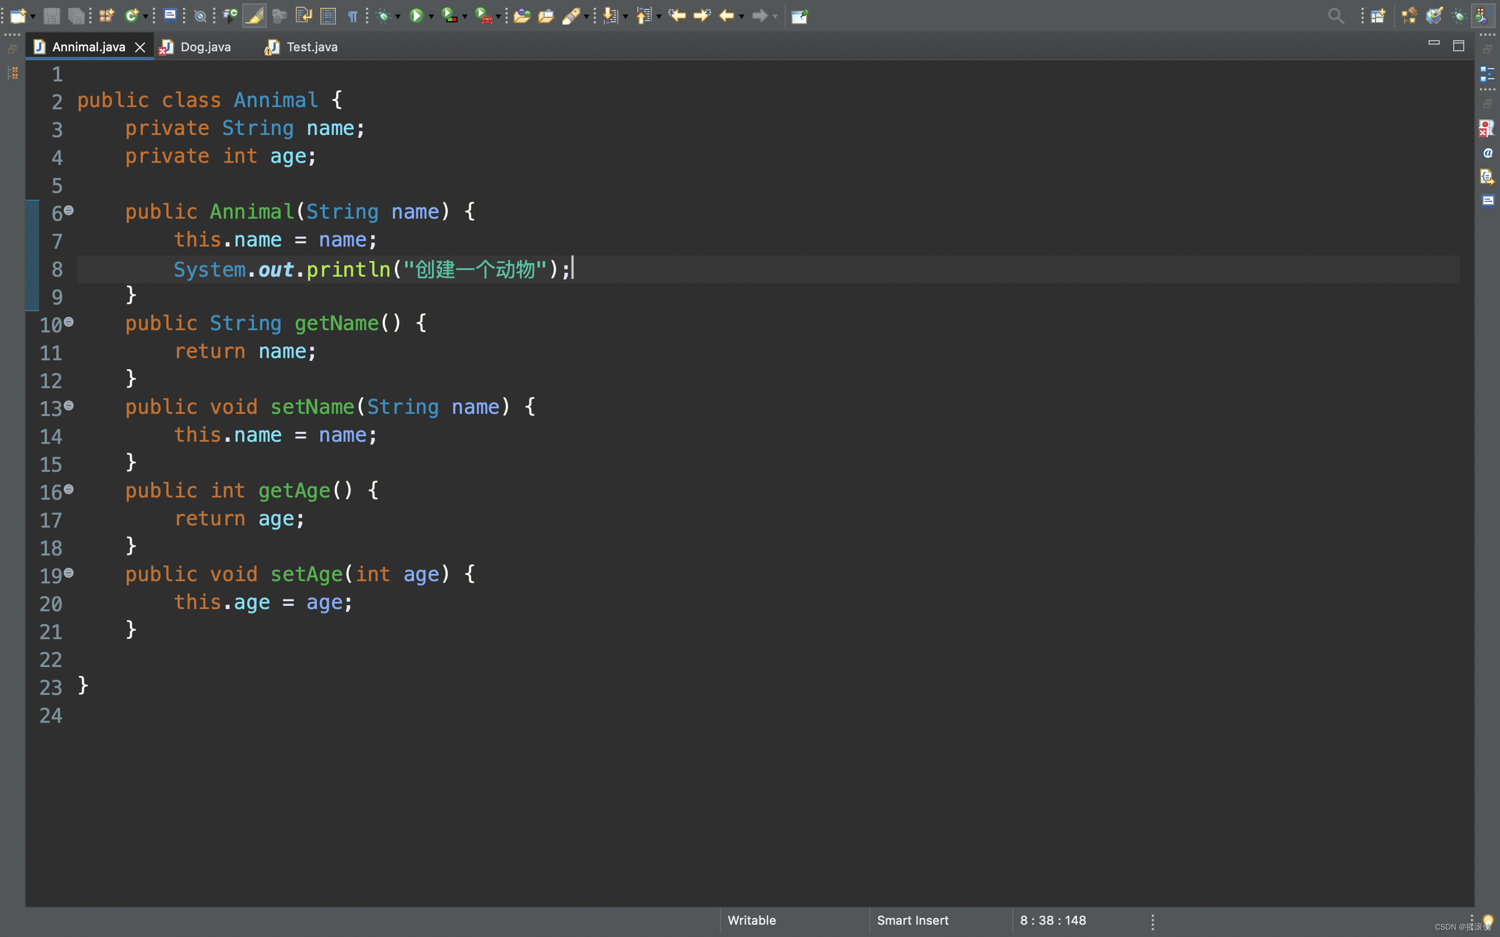Collapse the Annimal constructor fold at line 6
The width and height of the screenshot is (1500, 937).
(x=69, y=211)
